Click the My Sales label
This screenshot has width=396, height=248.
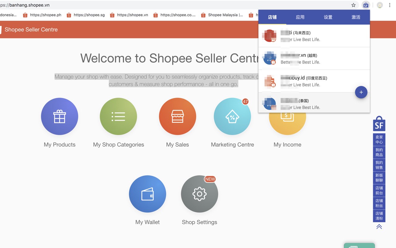178,144
